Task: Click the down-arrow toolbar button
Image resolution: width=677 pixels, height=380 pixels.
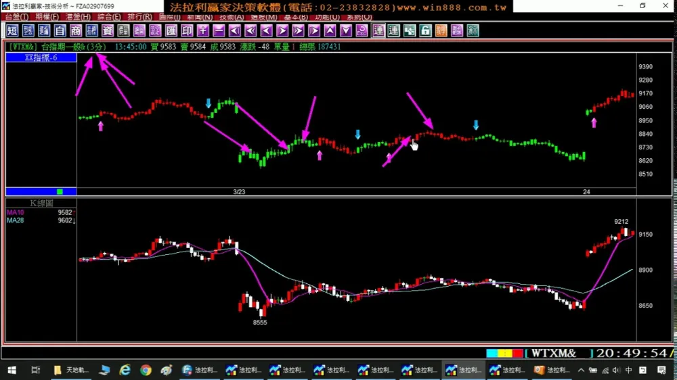Action: click(346, 30)
